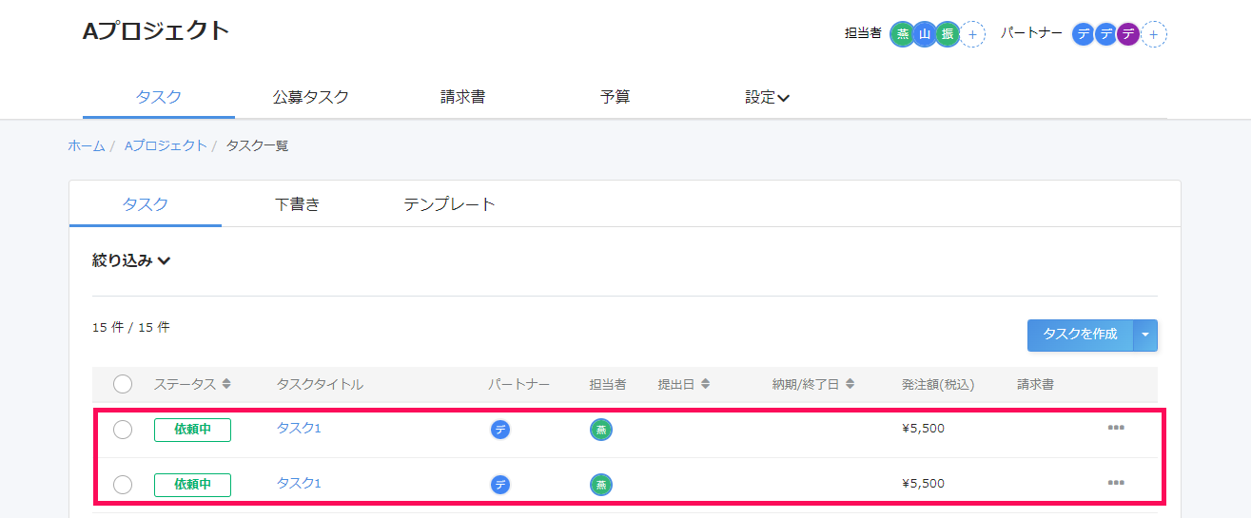Screen dimensions: 1251x518
Task: Select the checkbox of the top タスク1 row
Action: 123,430
